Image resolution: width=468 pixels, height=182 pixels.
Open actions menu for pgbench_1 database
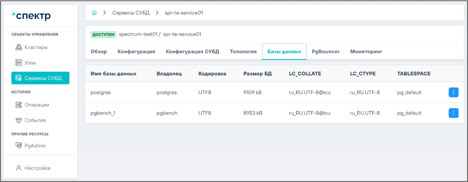pos(453,113)
